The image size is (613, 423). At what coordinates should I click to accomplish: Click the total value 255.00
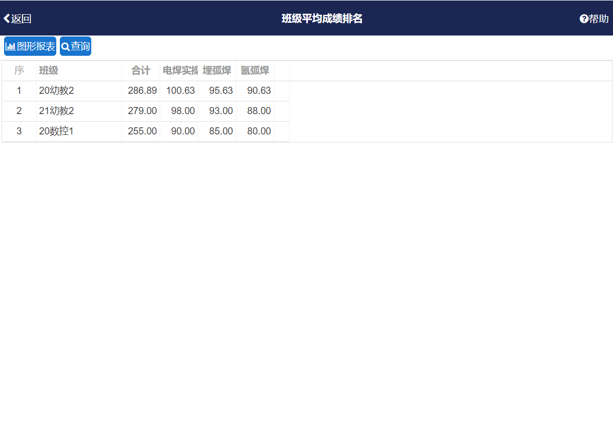click(x=141, y=131)
